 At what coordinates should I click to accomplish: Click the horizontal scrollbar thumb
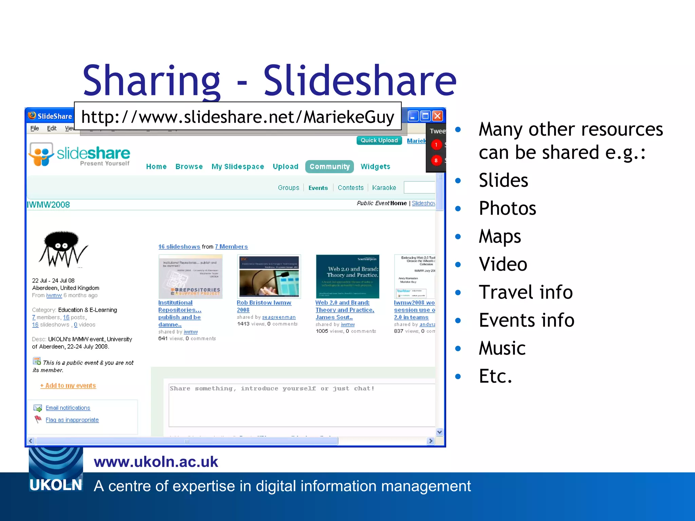[x=187, y=441]
